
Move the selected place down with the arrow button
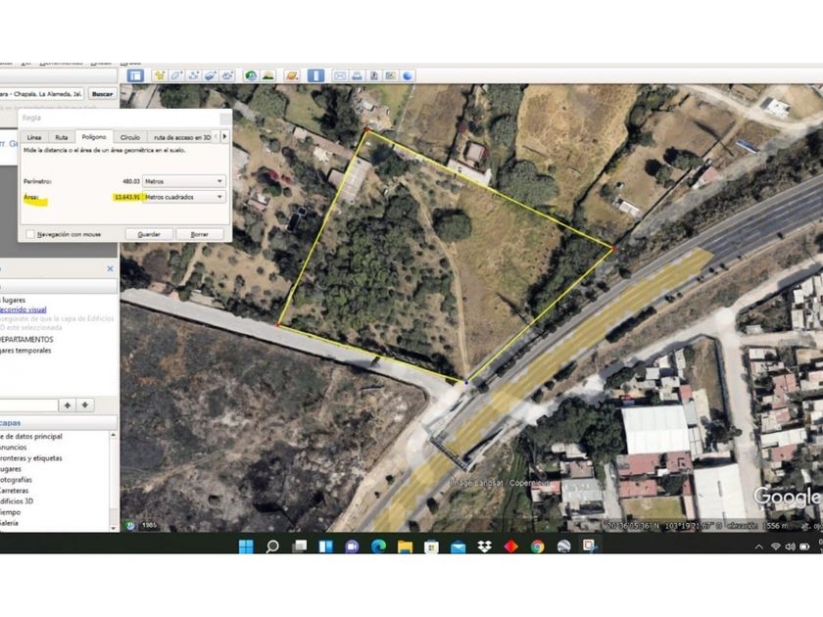click(x=84, y=405)
